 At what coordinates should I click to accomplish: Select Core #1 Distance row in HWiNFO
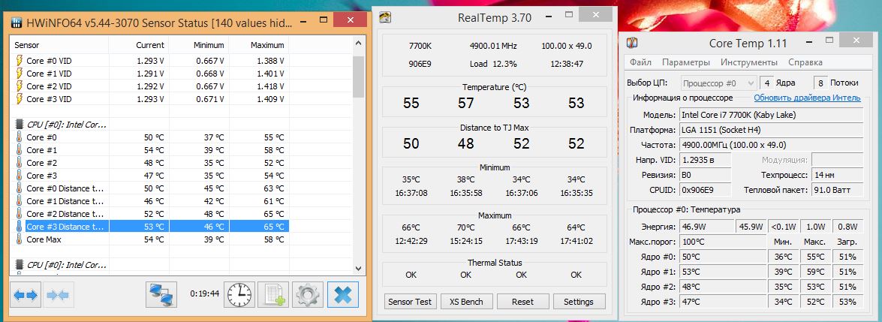click(150, 201)
